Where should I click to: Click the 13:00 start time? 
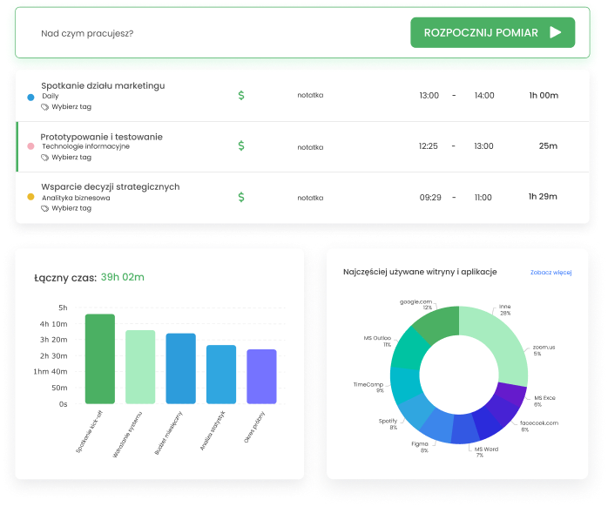pyautogui.click(x=429, y=96)
